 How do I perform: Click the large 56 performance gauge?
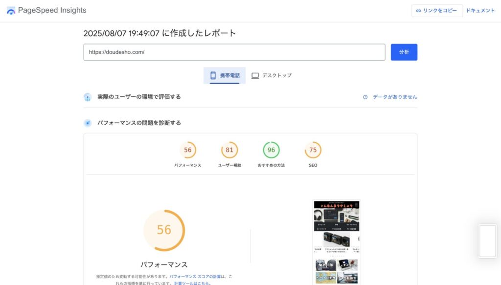click(x=164, y=230)
